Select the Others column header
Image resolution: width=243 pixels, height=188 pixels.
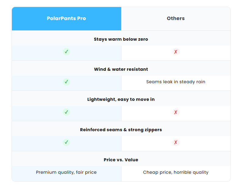pos(176,19)
